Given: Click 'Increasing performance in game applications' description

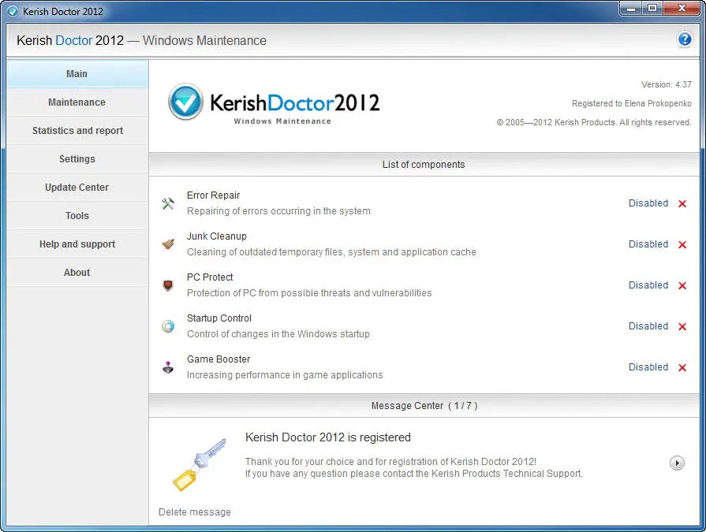Looking at the screenshot, I should [285, 375].
